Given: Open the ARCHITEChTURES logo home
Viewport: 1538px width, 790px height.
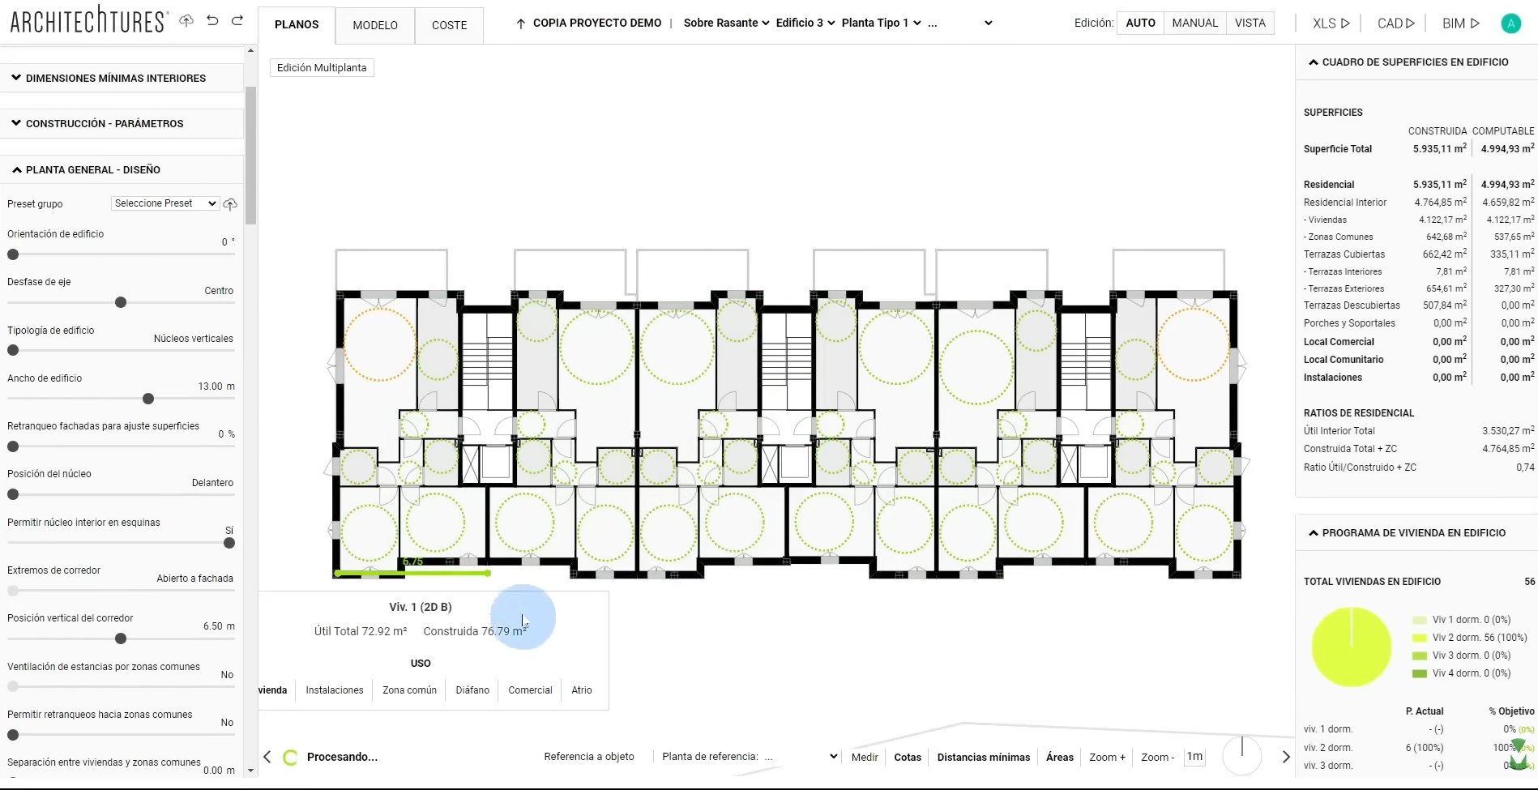Looking at the screenshot, I should [x=88, y=19].
